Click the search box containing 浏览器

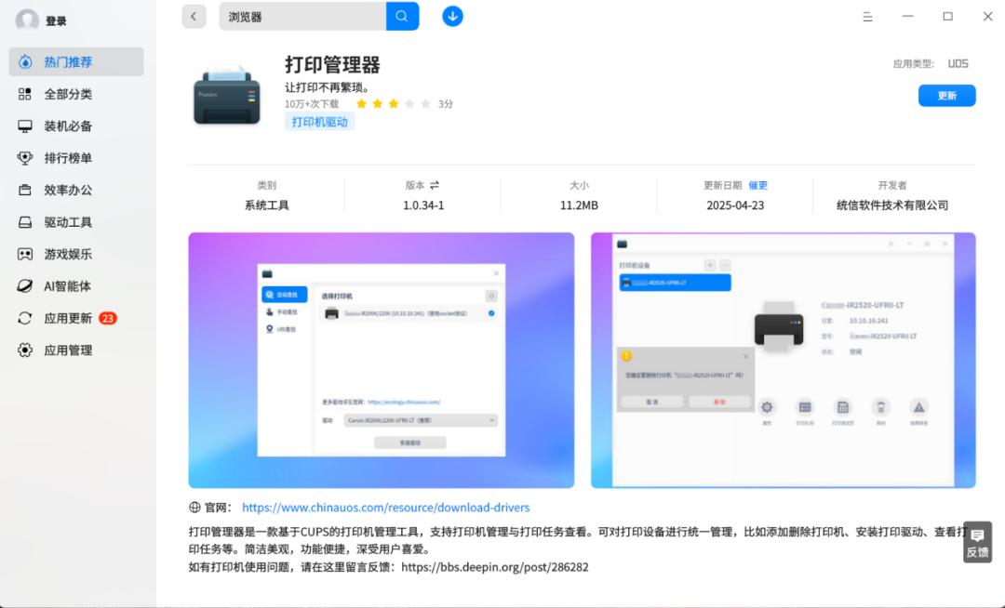click(x=302, y=17)
